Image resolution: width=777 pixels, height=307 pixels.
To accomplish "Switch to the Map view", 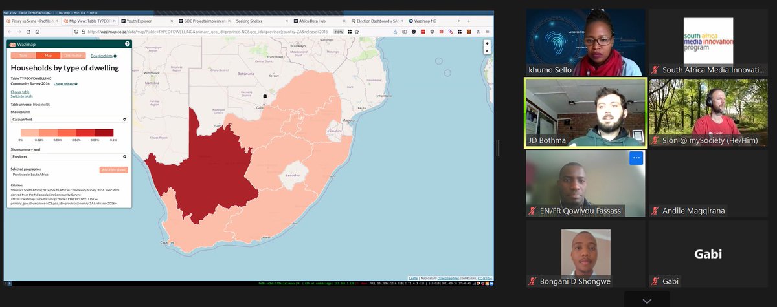I will 48,56.
